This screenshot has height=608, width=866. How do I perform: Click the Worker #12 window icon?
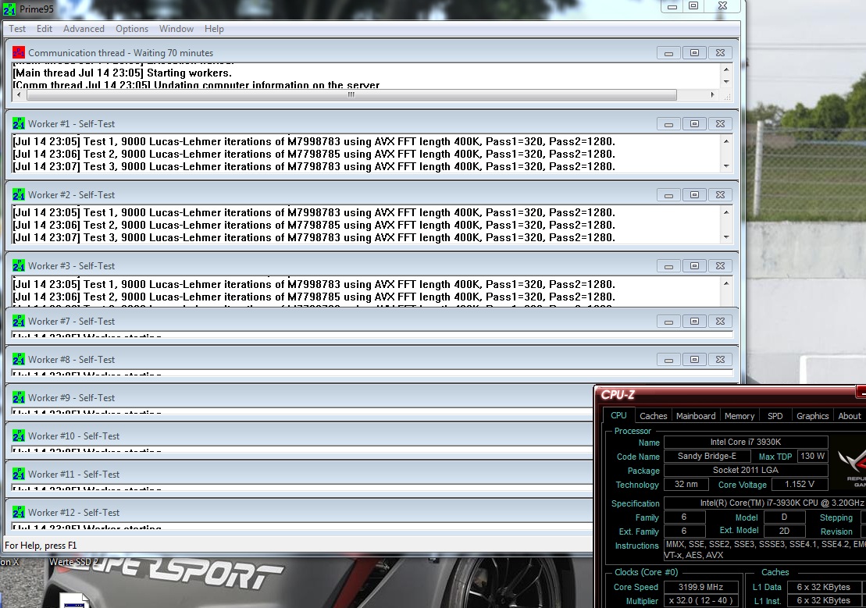[18, 512]
